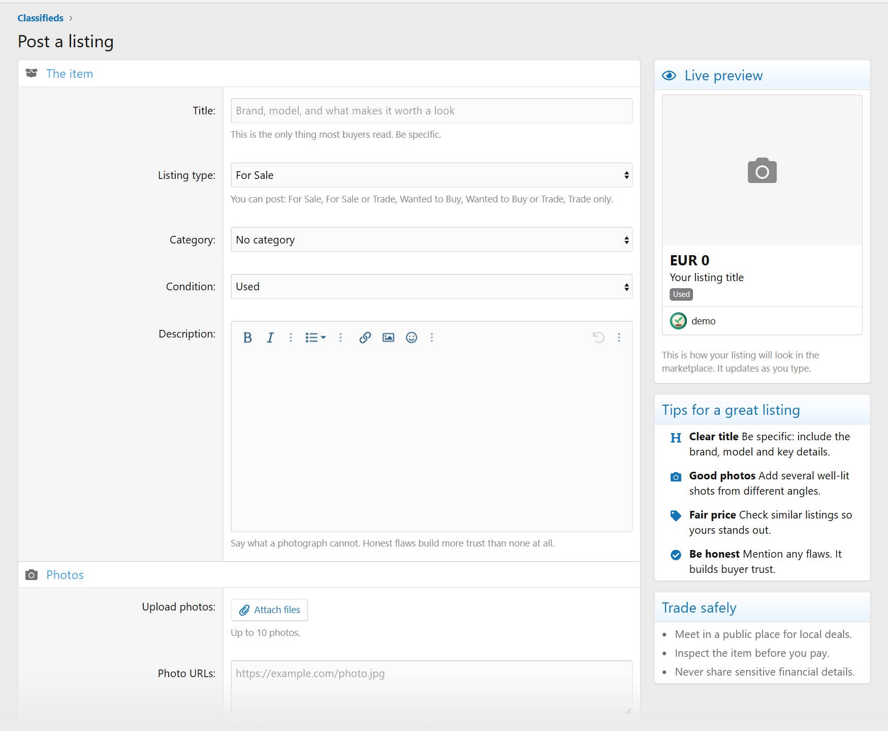Open the Category dropdown
The width and height of the screenshot is (888, 731).
pyautogui.click(x=431, y=239)
